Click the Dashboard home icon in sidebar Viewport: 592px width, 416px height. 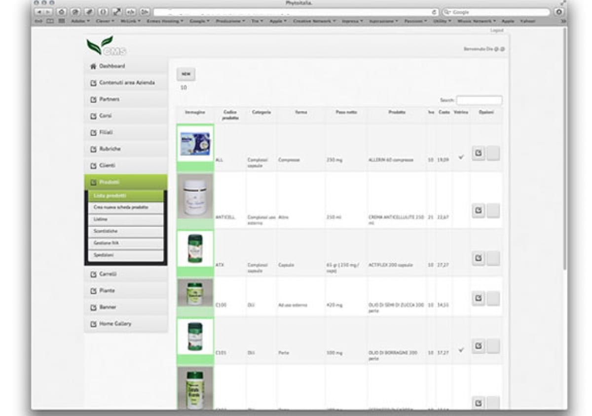point(93,66)
